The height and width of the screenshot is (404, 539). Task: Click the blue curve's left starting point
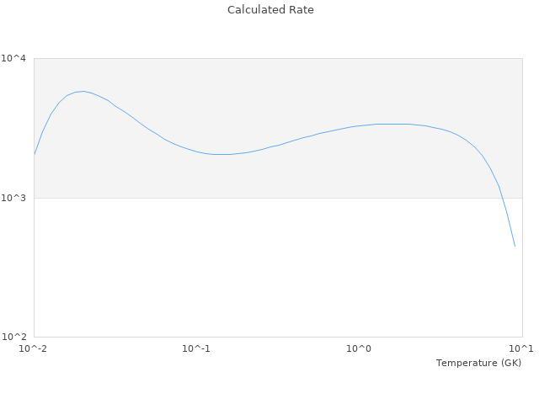35,154
